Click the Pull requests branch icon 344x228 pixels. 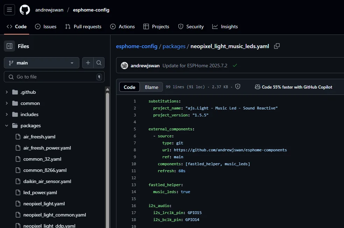click(x=68, y=26)
